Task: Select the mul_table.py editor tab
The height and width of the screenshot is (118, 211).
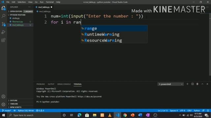Action: click(x=44, y=7)
